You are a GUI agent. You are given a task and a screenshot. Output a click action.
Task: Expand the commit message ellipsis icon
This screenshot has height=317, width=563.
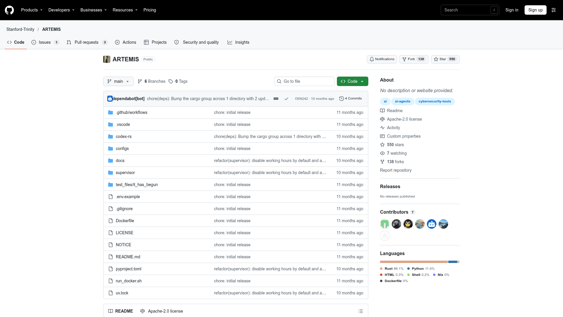tap(276, 99)
